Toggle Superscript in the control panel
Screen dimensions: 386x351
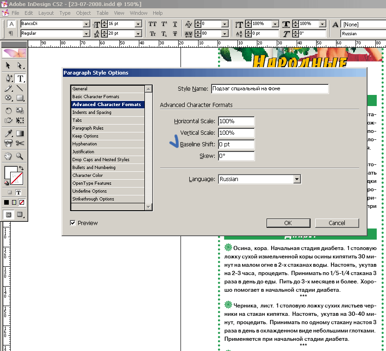pos(164,24)
